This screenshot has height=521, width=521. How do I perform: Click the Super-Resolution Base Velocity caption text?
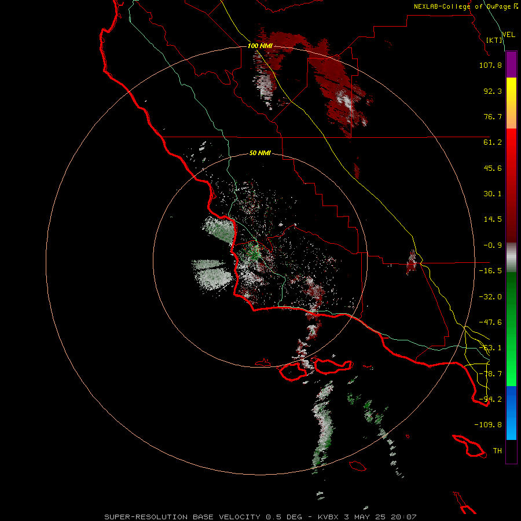pos(260,517)
